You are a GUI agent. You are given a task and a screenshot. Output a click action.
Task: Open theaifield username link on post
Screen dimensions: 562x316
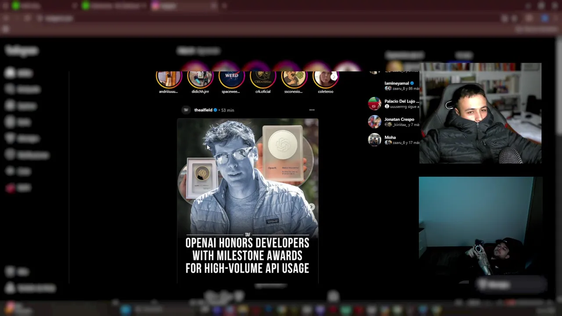click(x=203, y=110)
